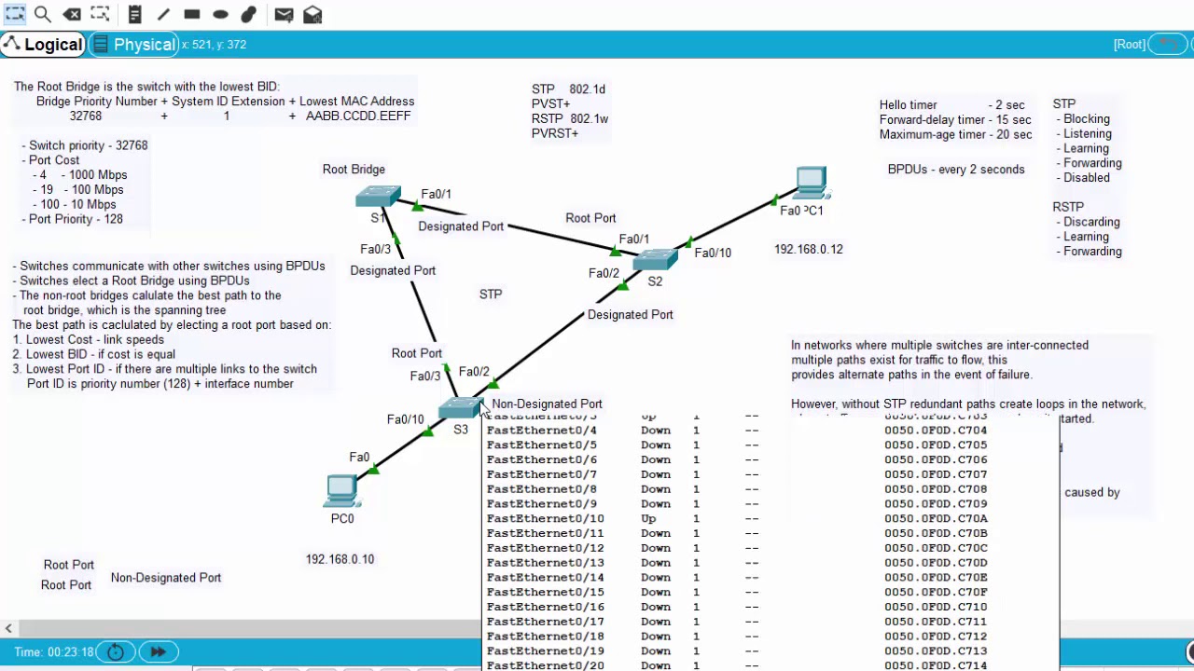Click the 192.168.0.10 address label

tap(340, 558)
